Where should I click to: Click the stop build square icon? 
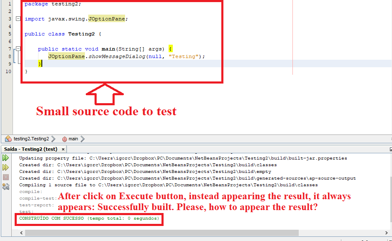[x=6, y=177]
